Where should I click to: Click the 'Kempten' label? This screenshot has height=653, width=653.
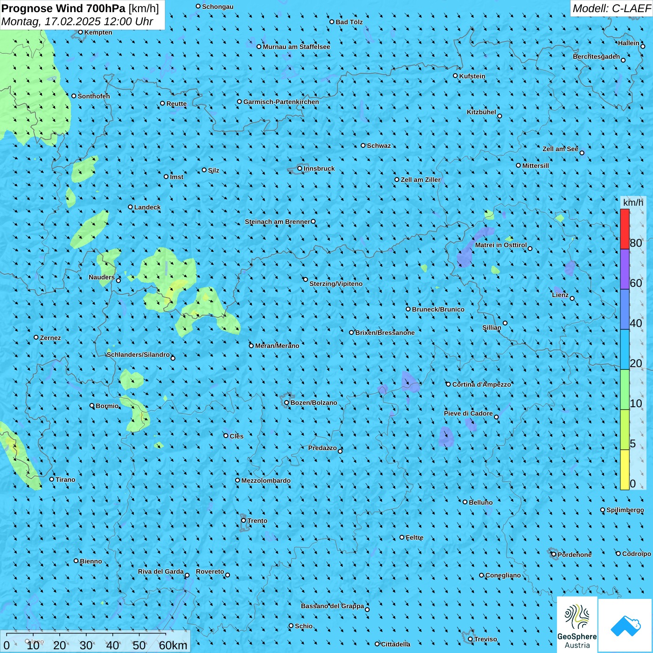point(98,32)
